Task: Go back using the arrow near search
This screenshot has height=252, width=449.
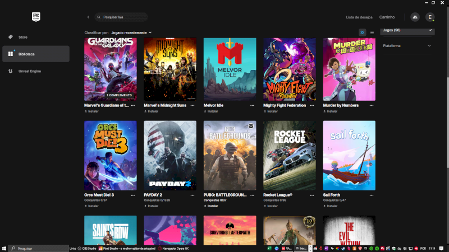Action: point(88,17)
